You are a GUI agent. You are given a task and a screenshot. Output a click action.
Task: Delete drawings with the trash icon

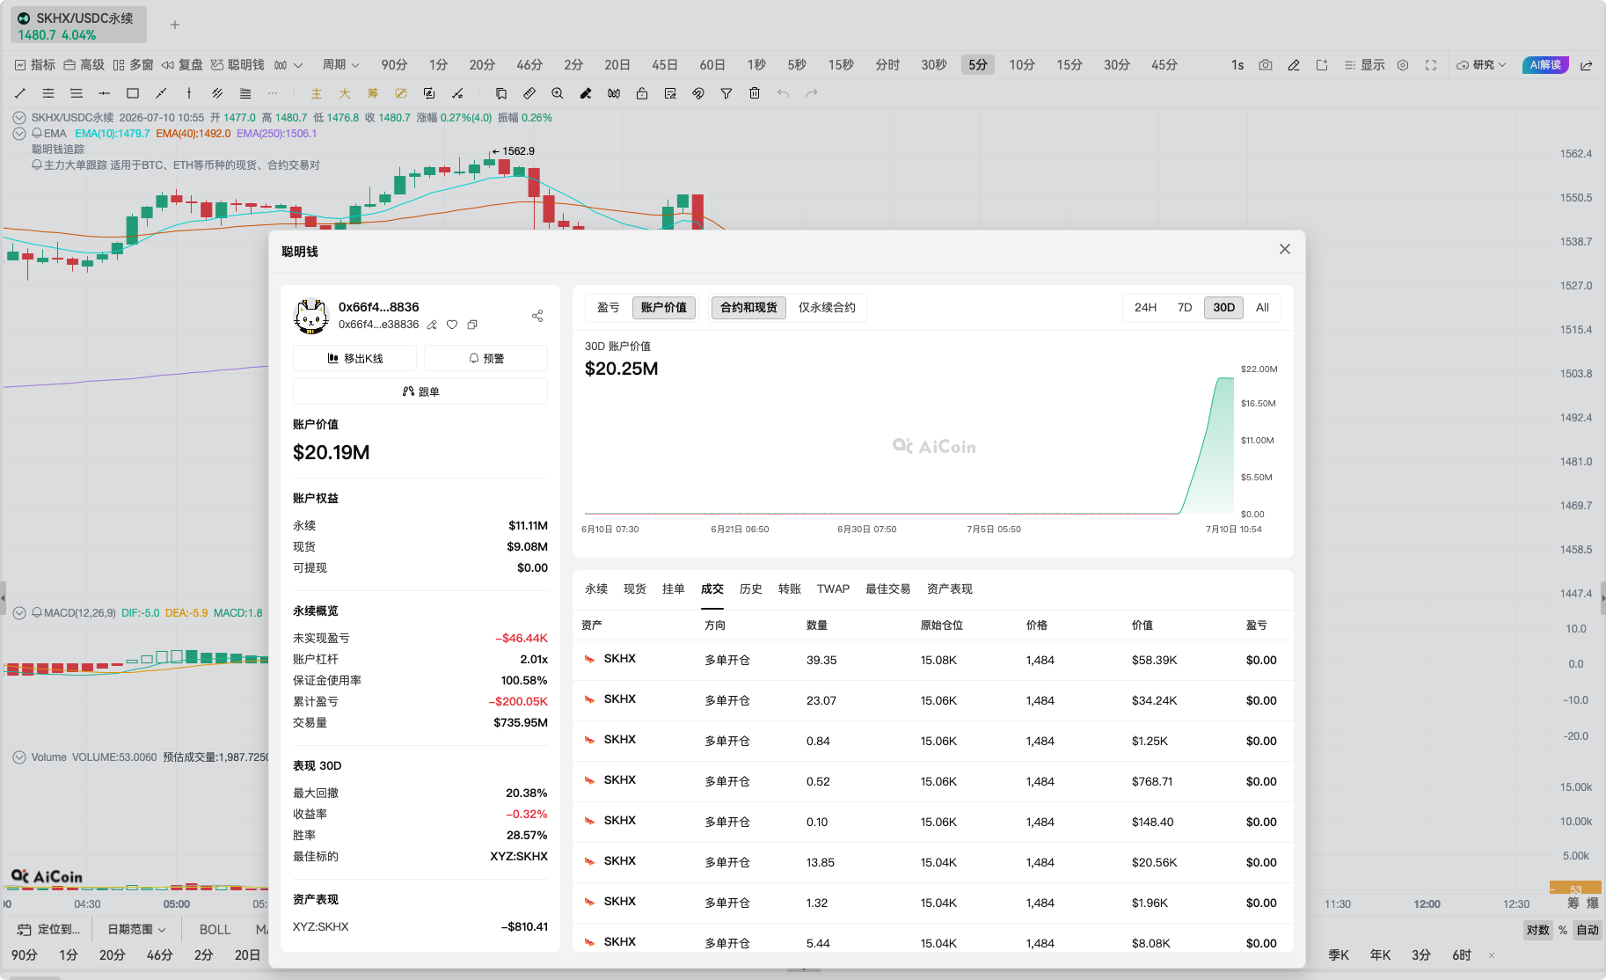tap(755, 93)
